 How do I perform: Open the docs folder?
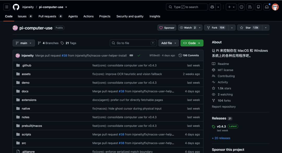click(x=25, y=91)
